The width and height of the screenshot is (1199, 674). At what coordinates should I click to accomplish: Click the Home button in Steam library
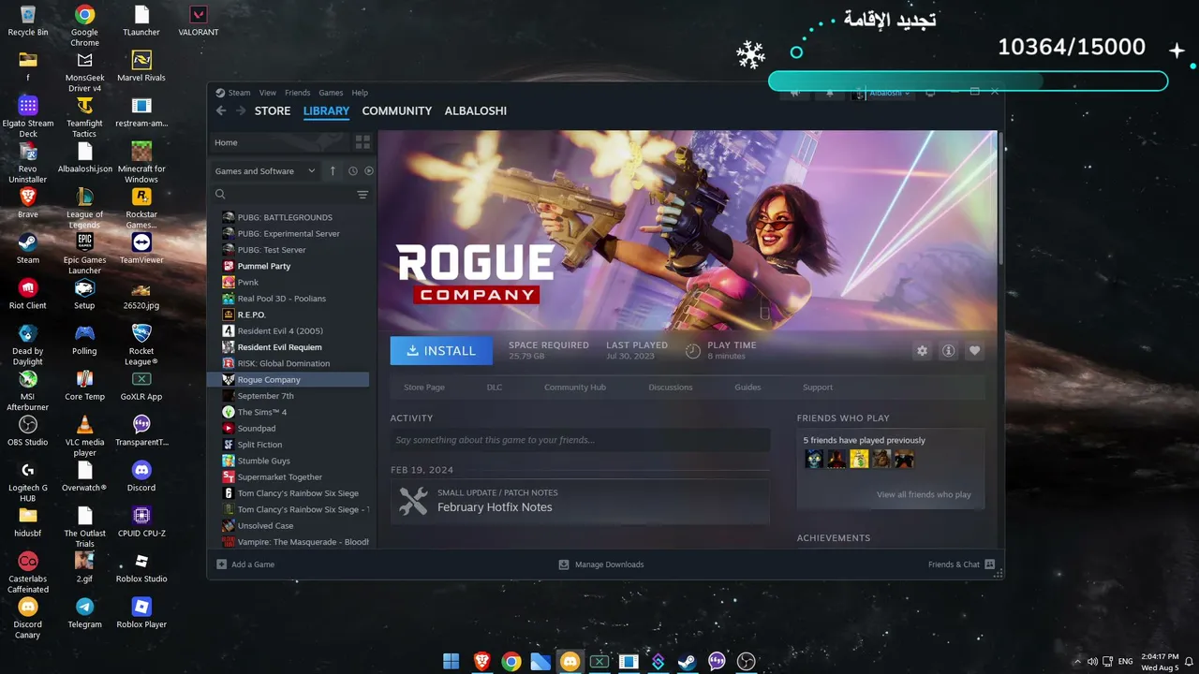[x=279, y=142]
